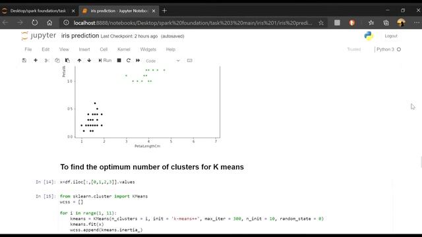Open the File menu
Screen dimensions: 422x237
tap(28, 49)
